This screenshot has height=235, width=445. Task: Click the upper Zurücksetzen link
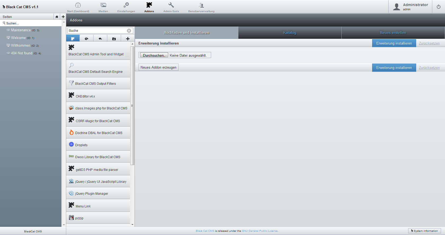point(429,43)
